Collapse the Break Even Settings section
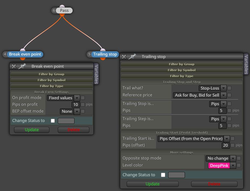This screenshot has width=250, height=191. [52, 92]
